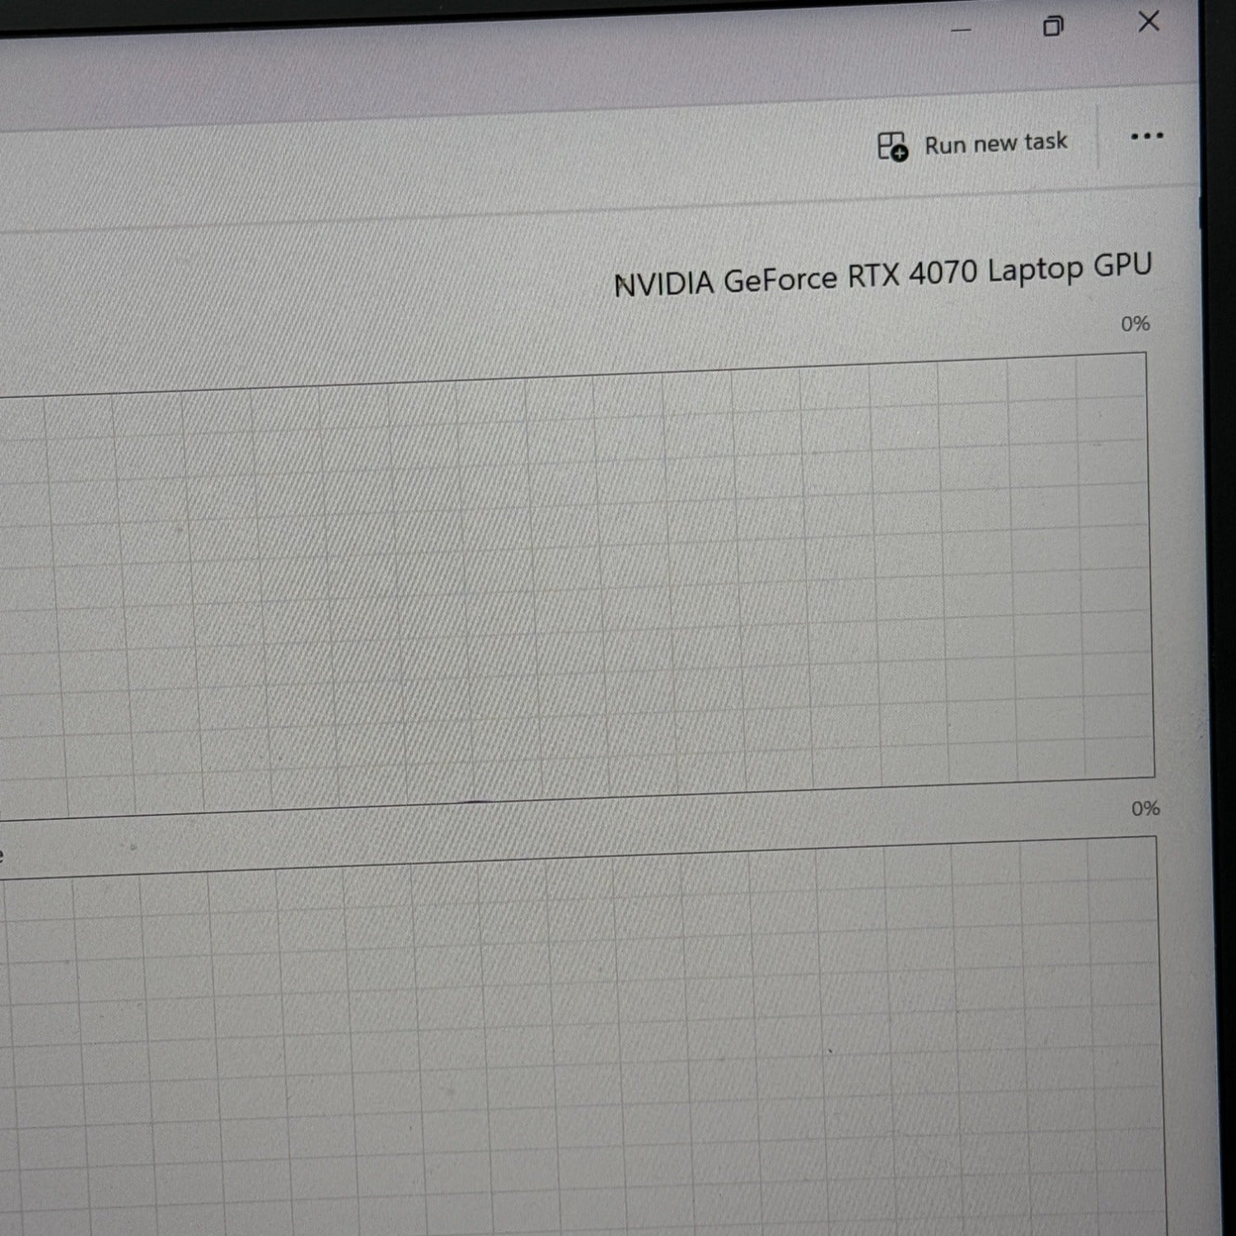Close the Task Manager window
The width and height of the screenshot is (1236, 1236).
tap(1149, 22)
